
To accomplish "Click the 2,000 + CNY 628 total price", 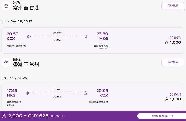I will click(28, 116).
